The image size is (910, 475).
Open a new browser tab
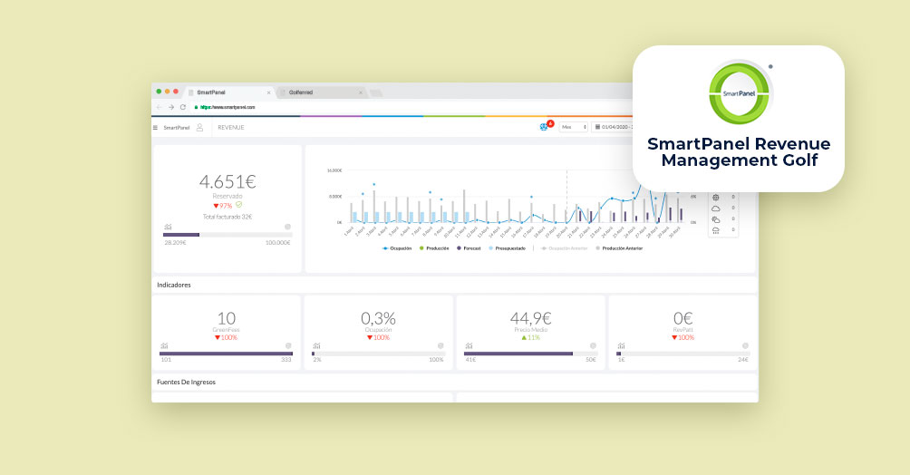[376, 92]
